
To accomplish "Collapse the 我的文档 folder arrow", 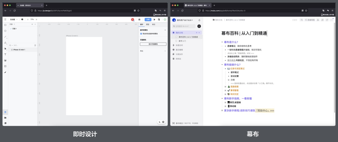I will pyautogui.click(x=199, y=33).
